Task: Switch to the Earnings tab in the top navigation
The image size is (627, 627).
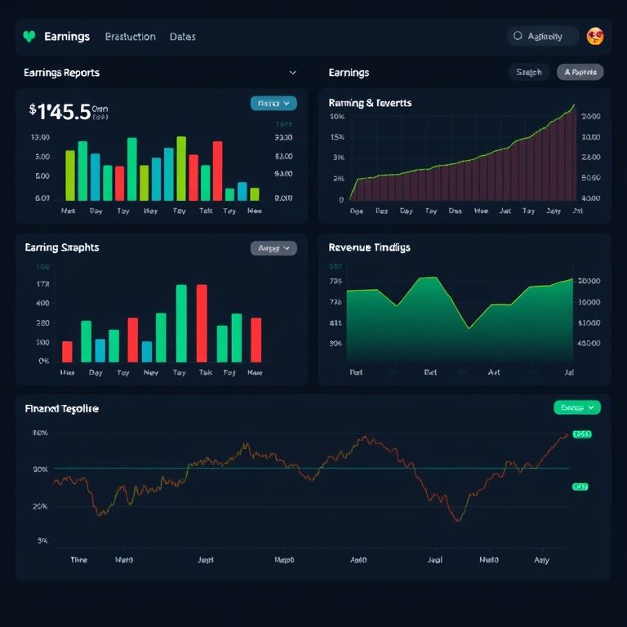Action: pos(67,37)
